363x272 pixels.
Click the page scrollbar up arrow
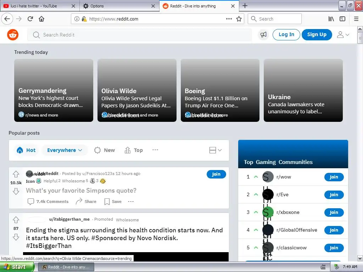pos(360,29)
